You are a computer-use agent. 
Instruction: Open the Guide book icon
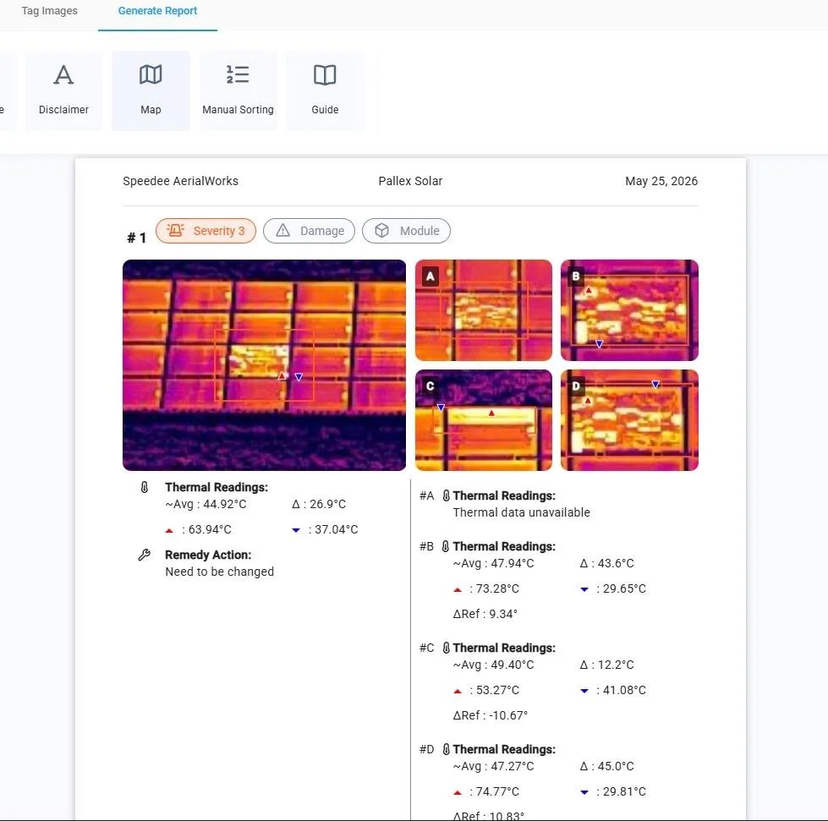coord(325,75)
